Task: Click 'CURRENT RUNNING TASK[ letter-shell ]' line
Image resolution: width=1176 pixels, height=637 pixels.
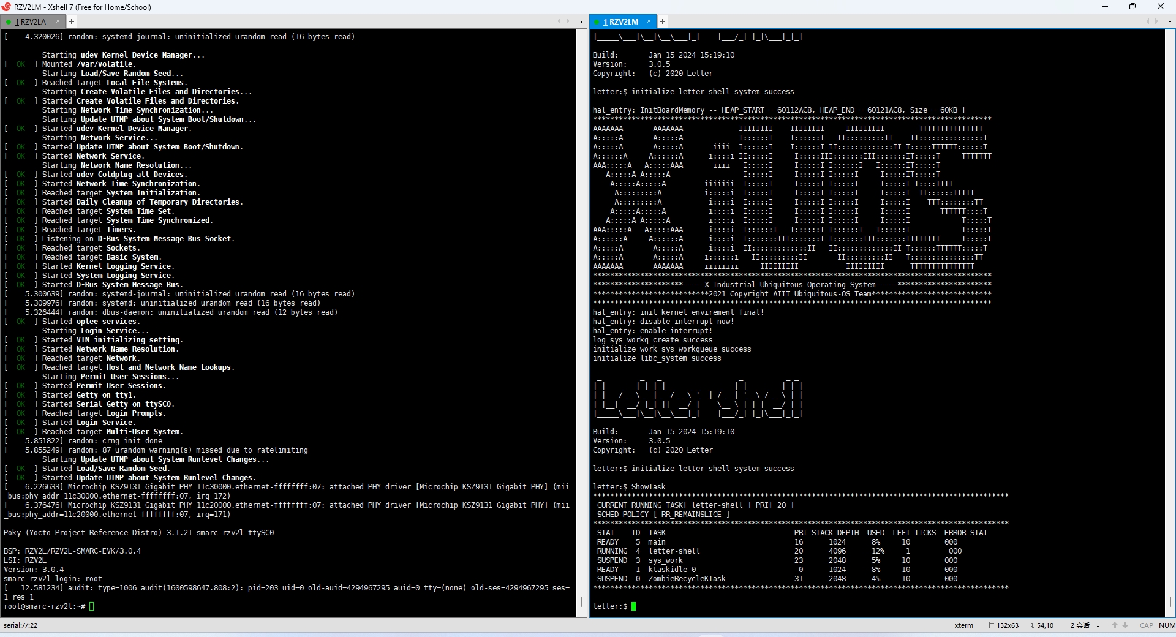Action: tap(695, 505)
